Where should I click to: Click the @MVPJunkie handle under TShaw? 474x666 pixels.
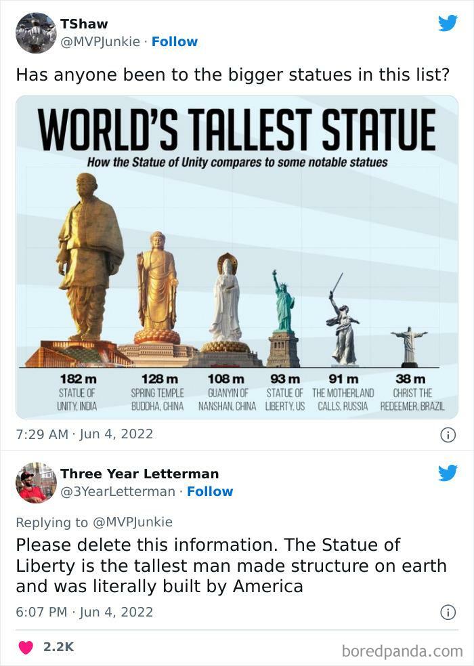pyautogui.click(x=100, y=41)
